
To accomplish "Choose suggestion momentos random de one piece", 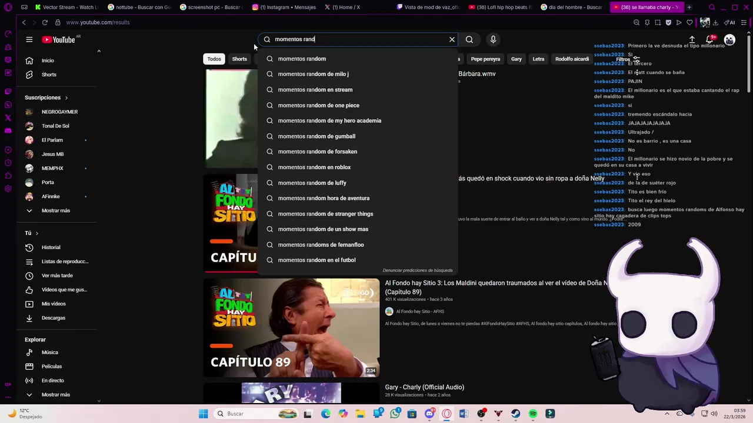I will [358, 105].
